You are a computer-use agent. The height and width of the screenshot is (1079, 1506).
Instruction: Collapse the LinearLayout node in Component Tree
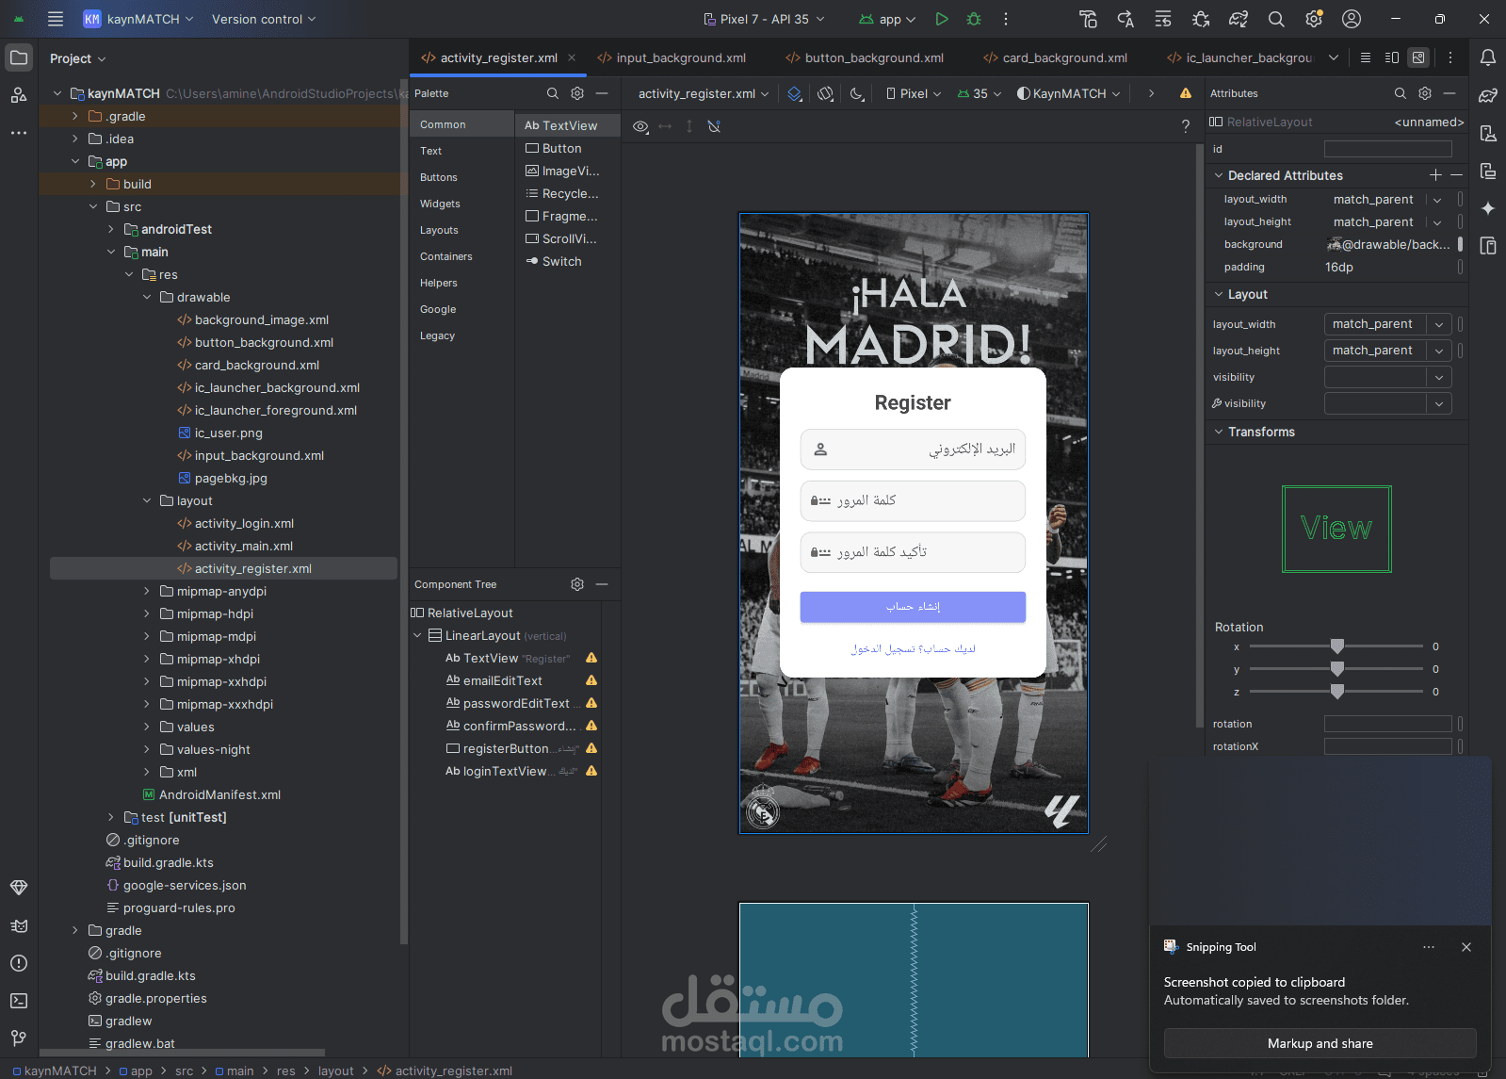pos(417,635)
